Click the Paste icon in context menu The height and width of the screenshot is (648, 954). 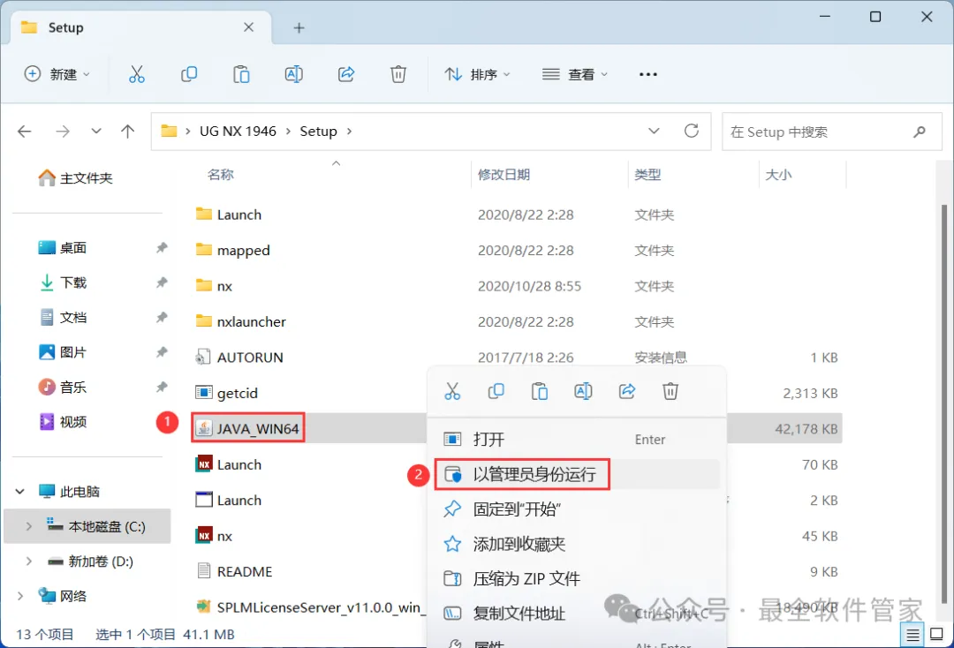[x=540, y=391]
